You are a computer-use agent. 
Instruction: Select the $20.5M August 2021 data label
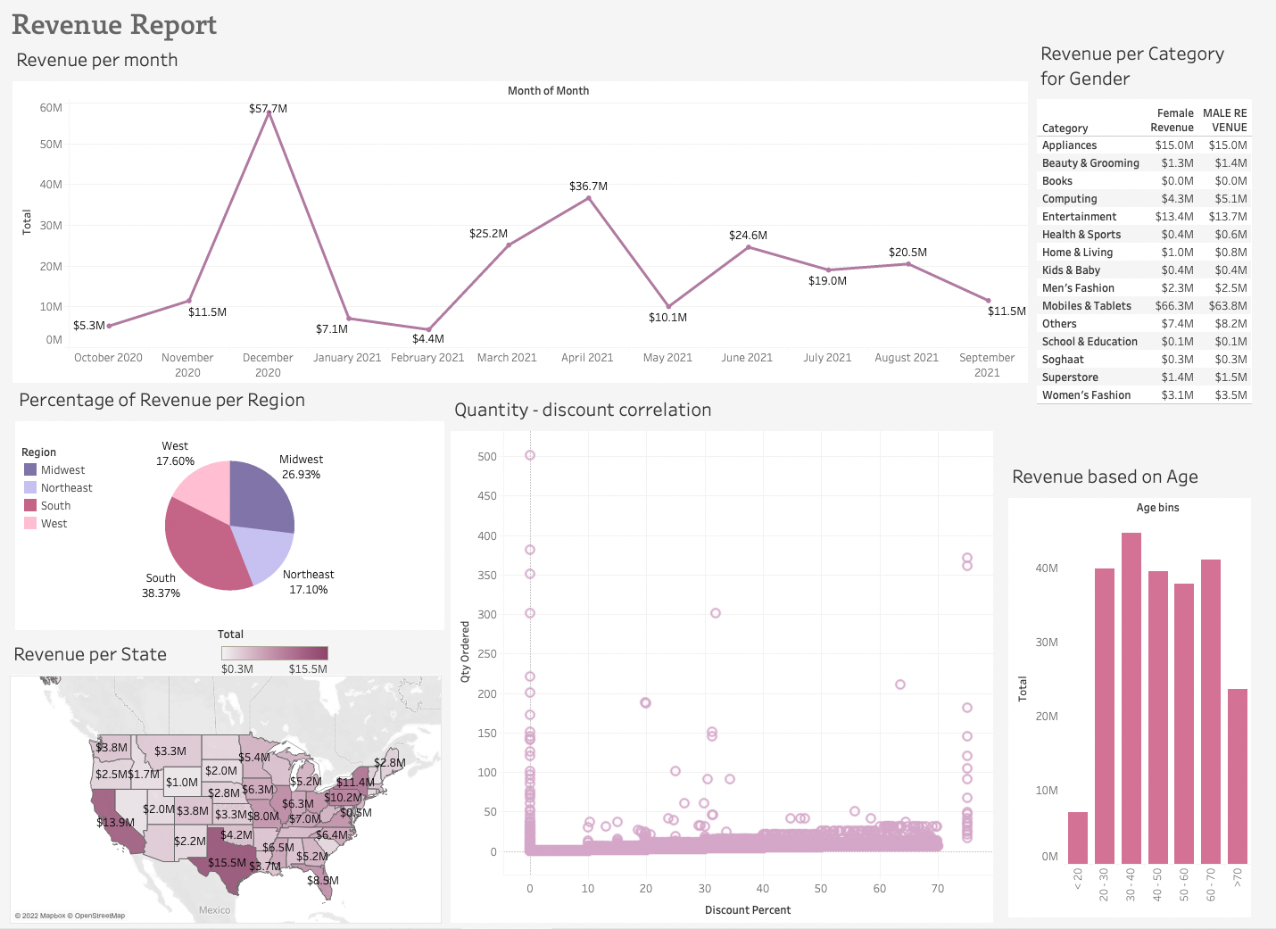pyautogui.click(x=907, y=253)
